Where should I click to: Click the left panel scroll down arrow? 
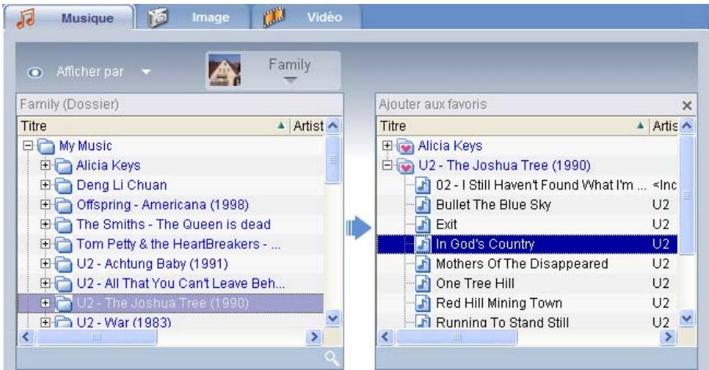click(333, 318)
